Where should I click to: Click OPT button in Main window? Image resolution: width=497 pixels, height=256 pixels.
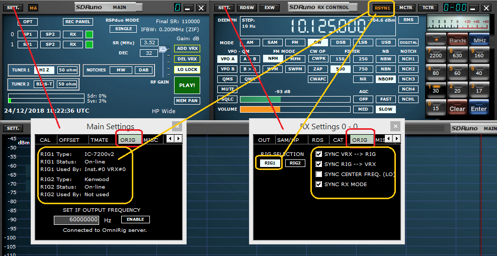pos(28,22)
